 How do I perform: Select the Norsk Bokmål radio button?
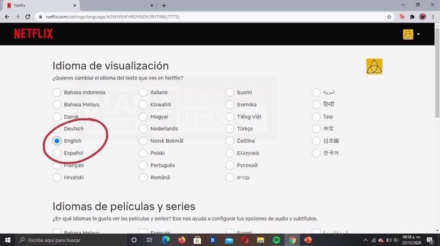click(x=143, y=141)
